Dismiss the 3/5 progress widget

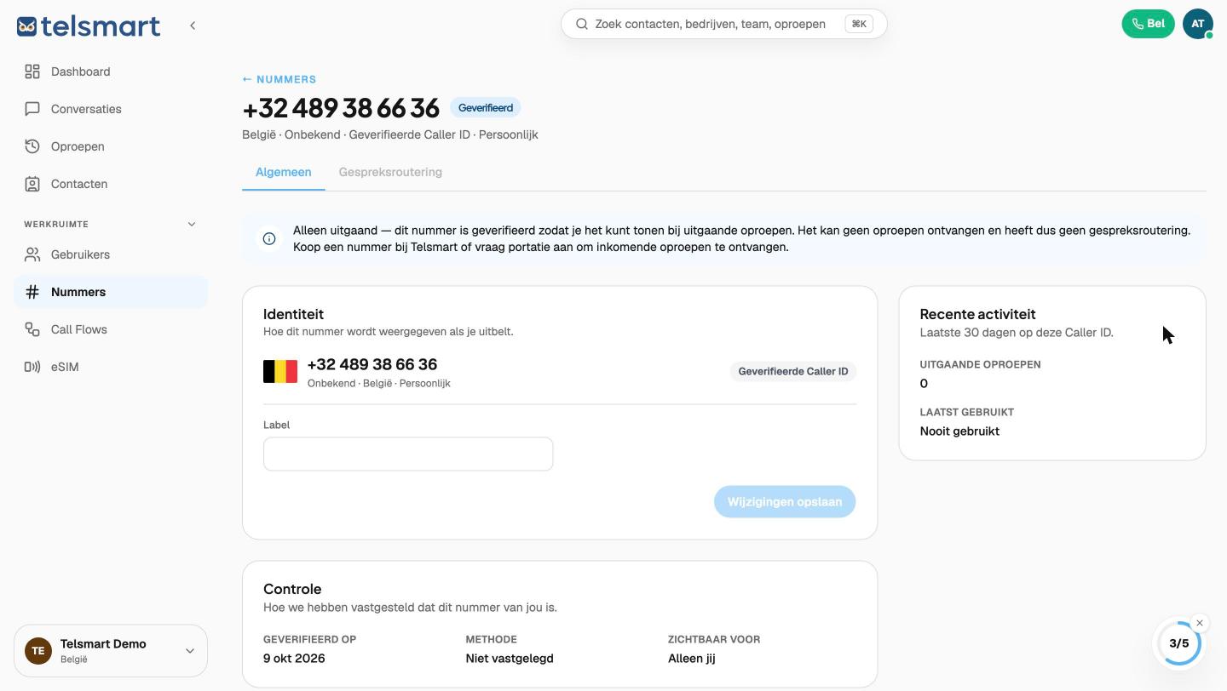click(1200, 623)
